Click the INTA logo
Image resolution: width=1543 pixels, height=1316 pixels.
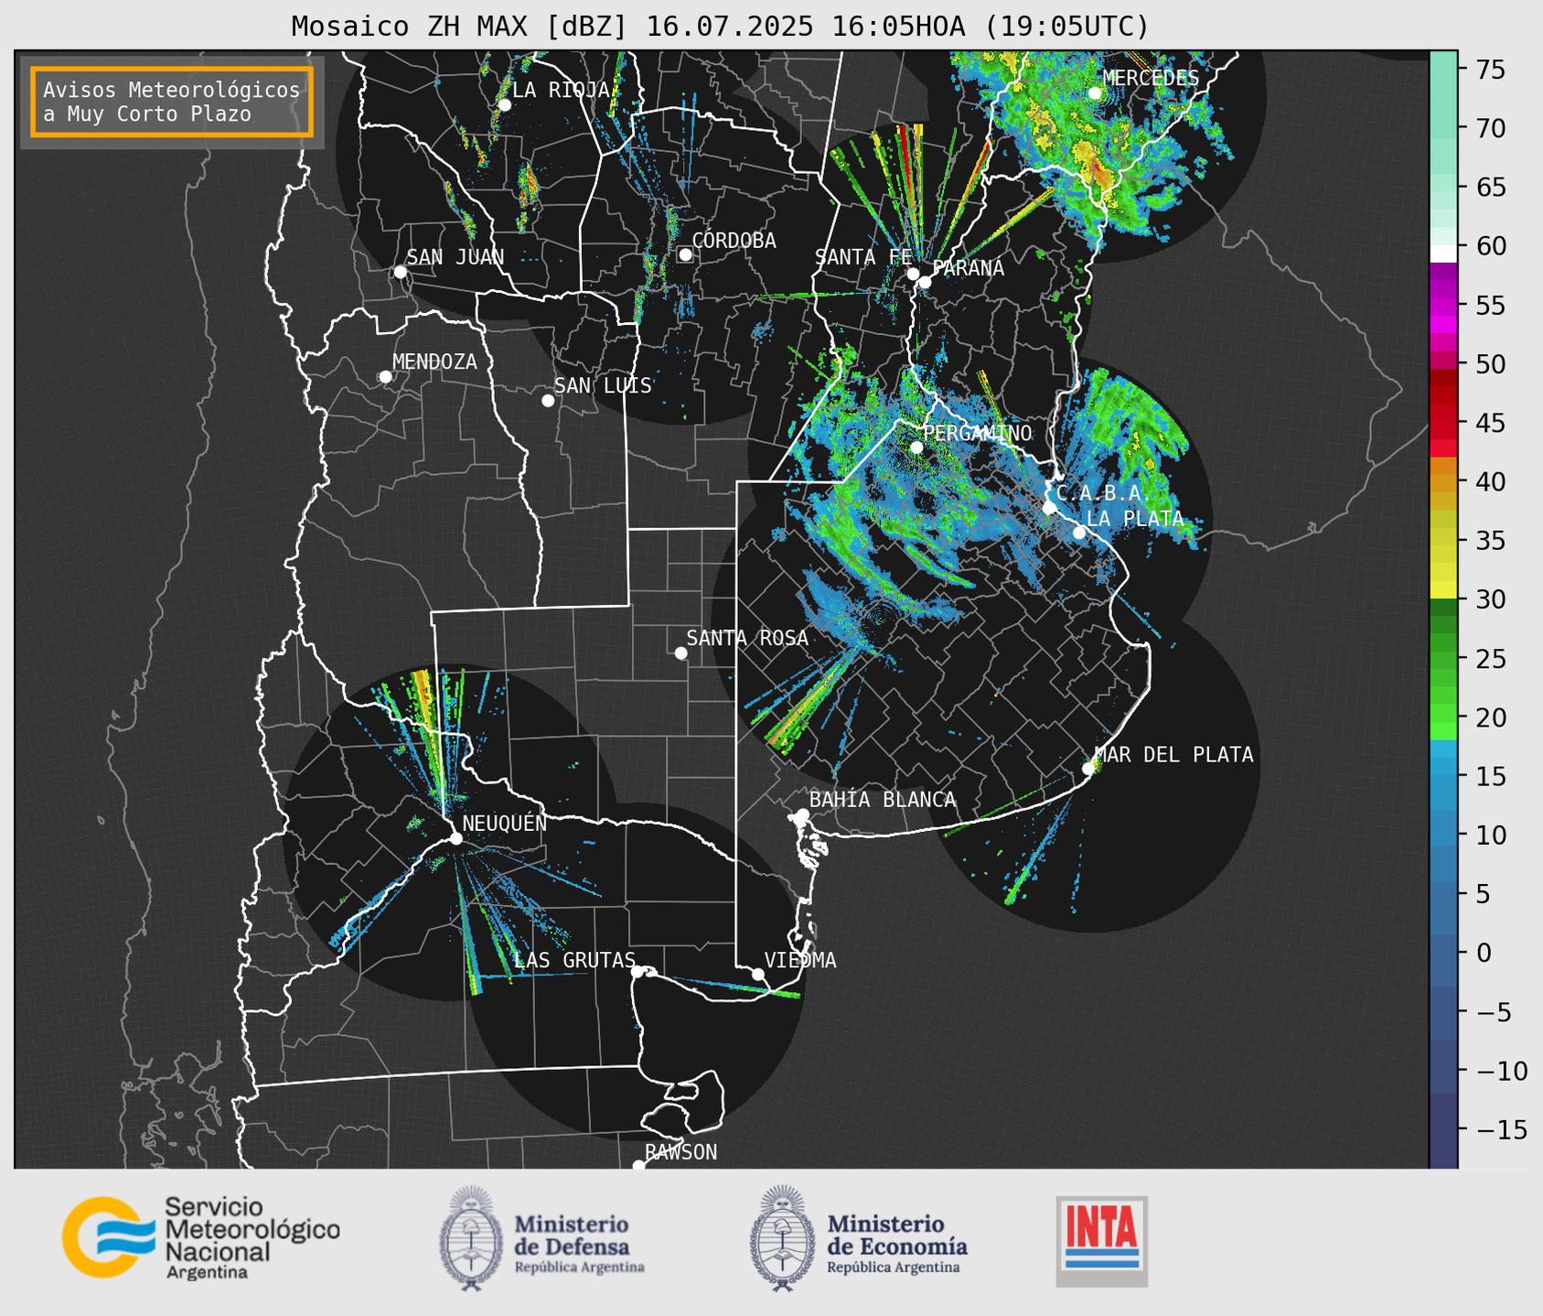1101,1241
